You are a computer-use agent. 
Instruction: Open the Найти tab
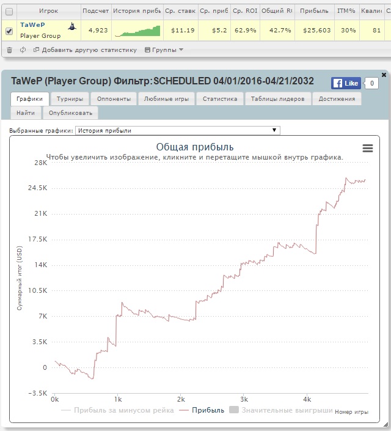(x=26, y=113)
